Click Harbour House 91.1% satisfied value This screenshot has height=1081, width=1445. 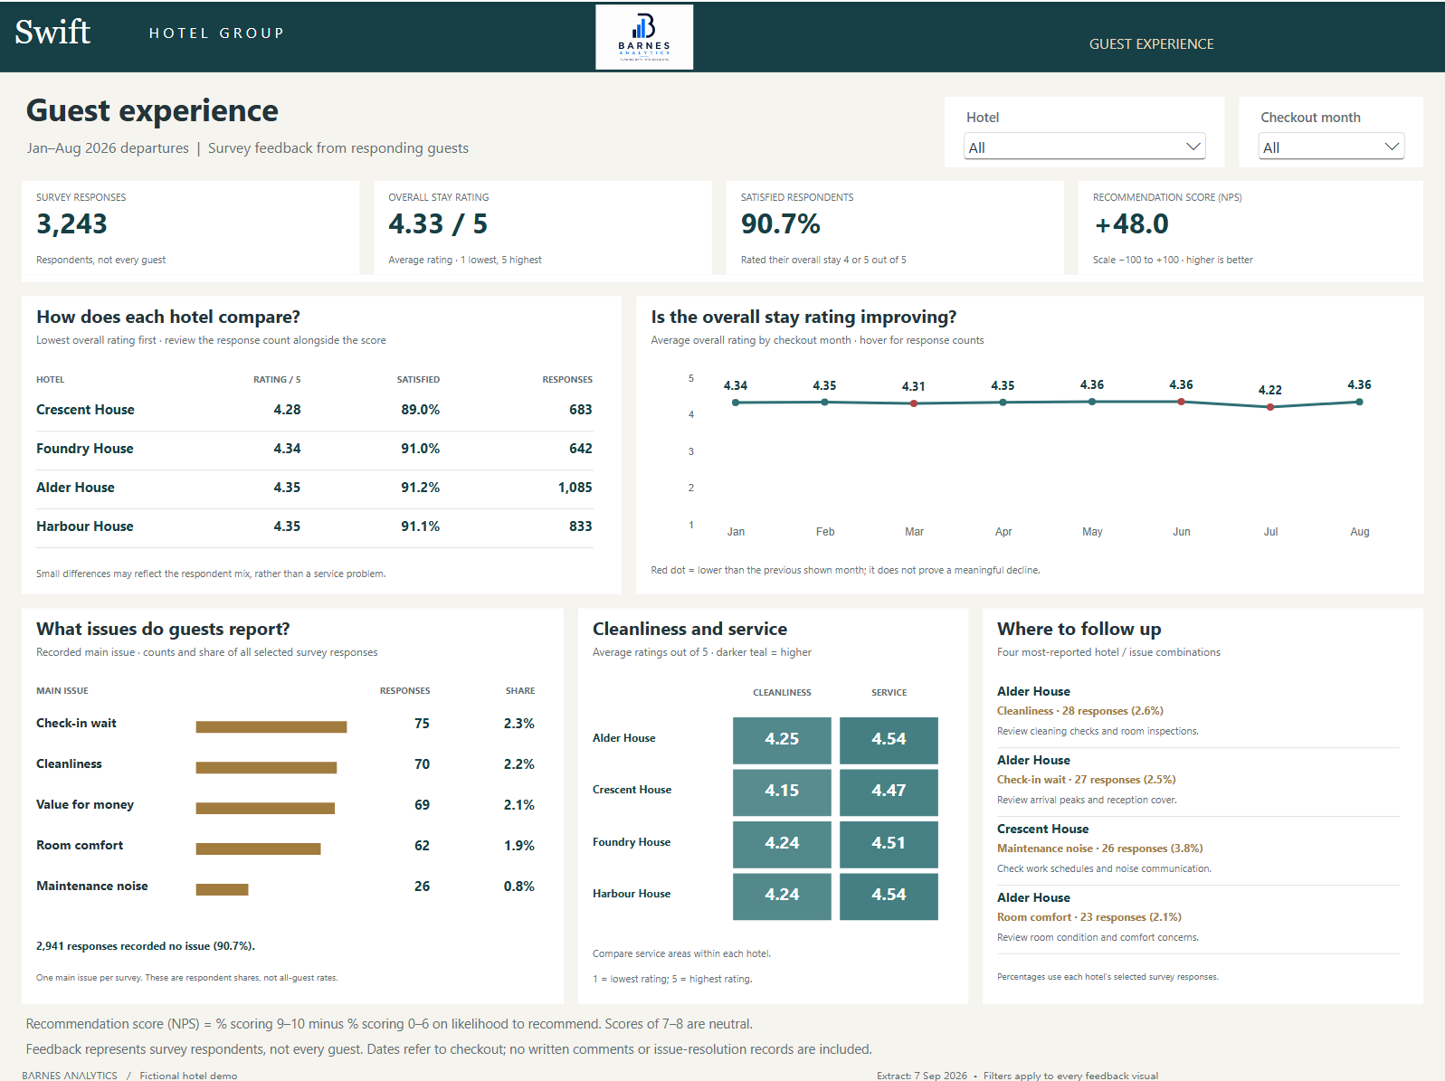click(420, 526)
